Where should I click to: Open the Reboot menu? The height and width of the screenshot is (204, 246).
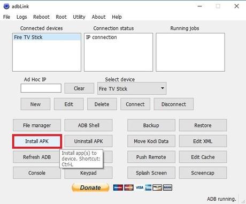click(41, 17)
